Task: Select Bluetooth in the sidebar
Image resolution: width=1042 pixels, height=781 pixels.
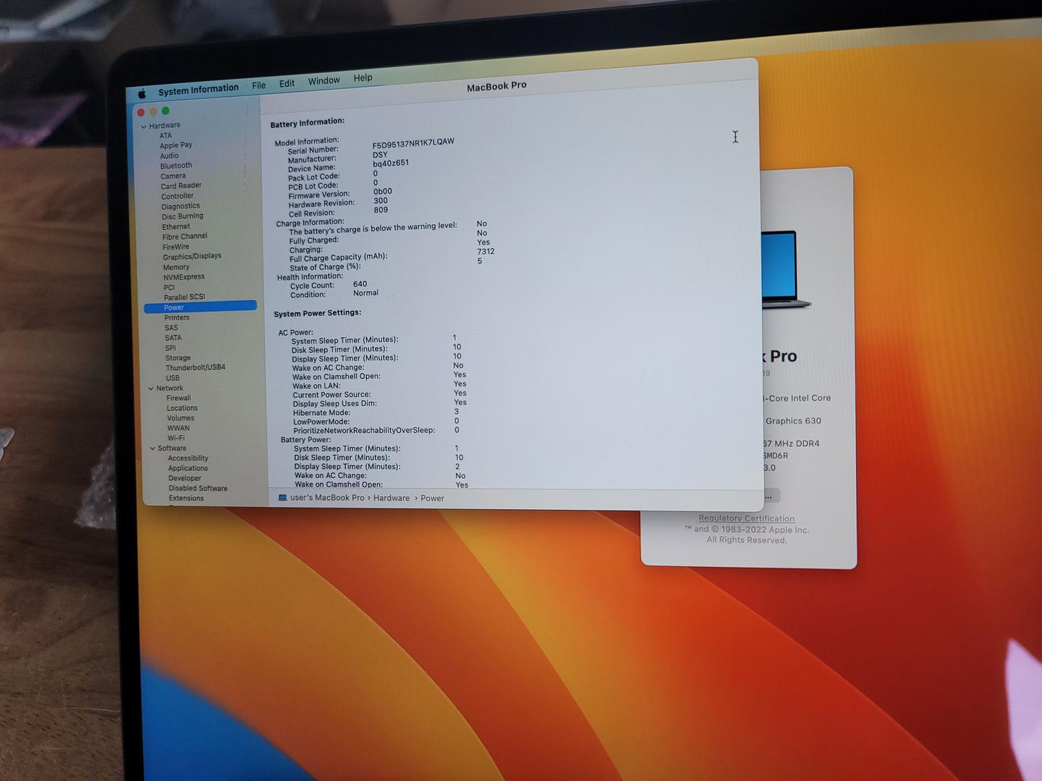Action: tap(176, 166)
